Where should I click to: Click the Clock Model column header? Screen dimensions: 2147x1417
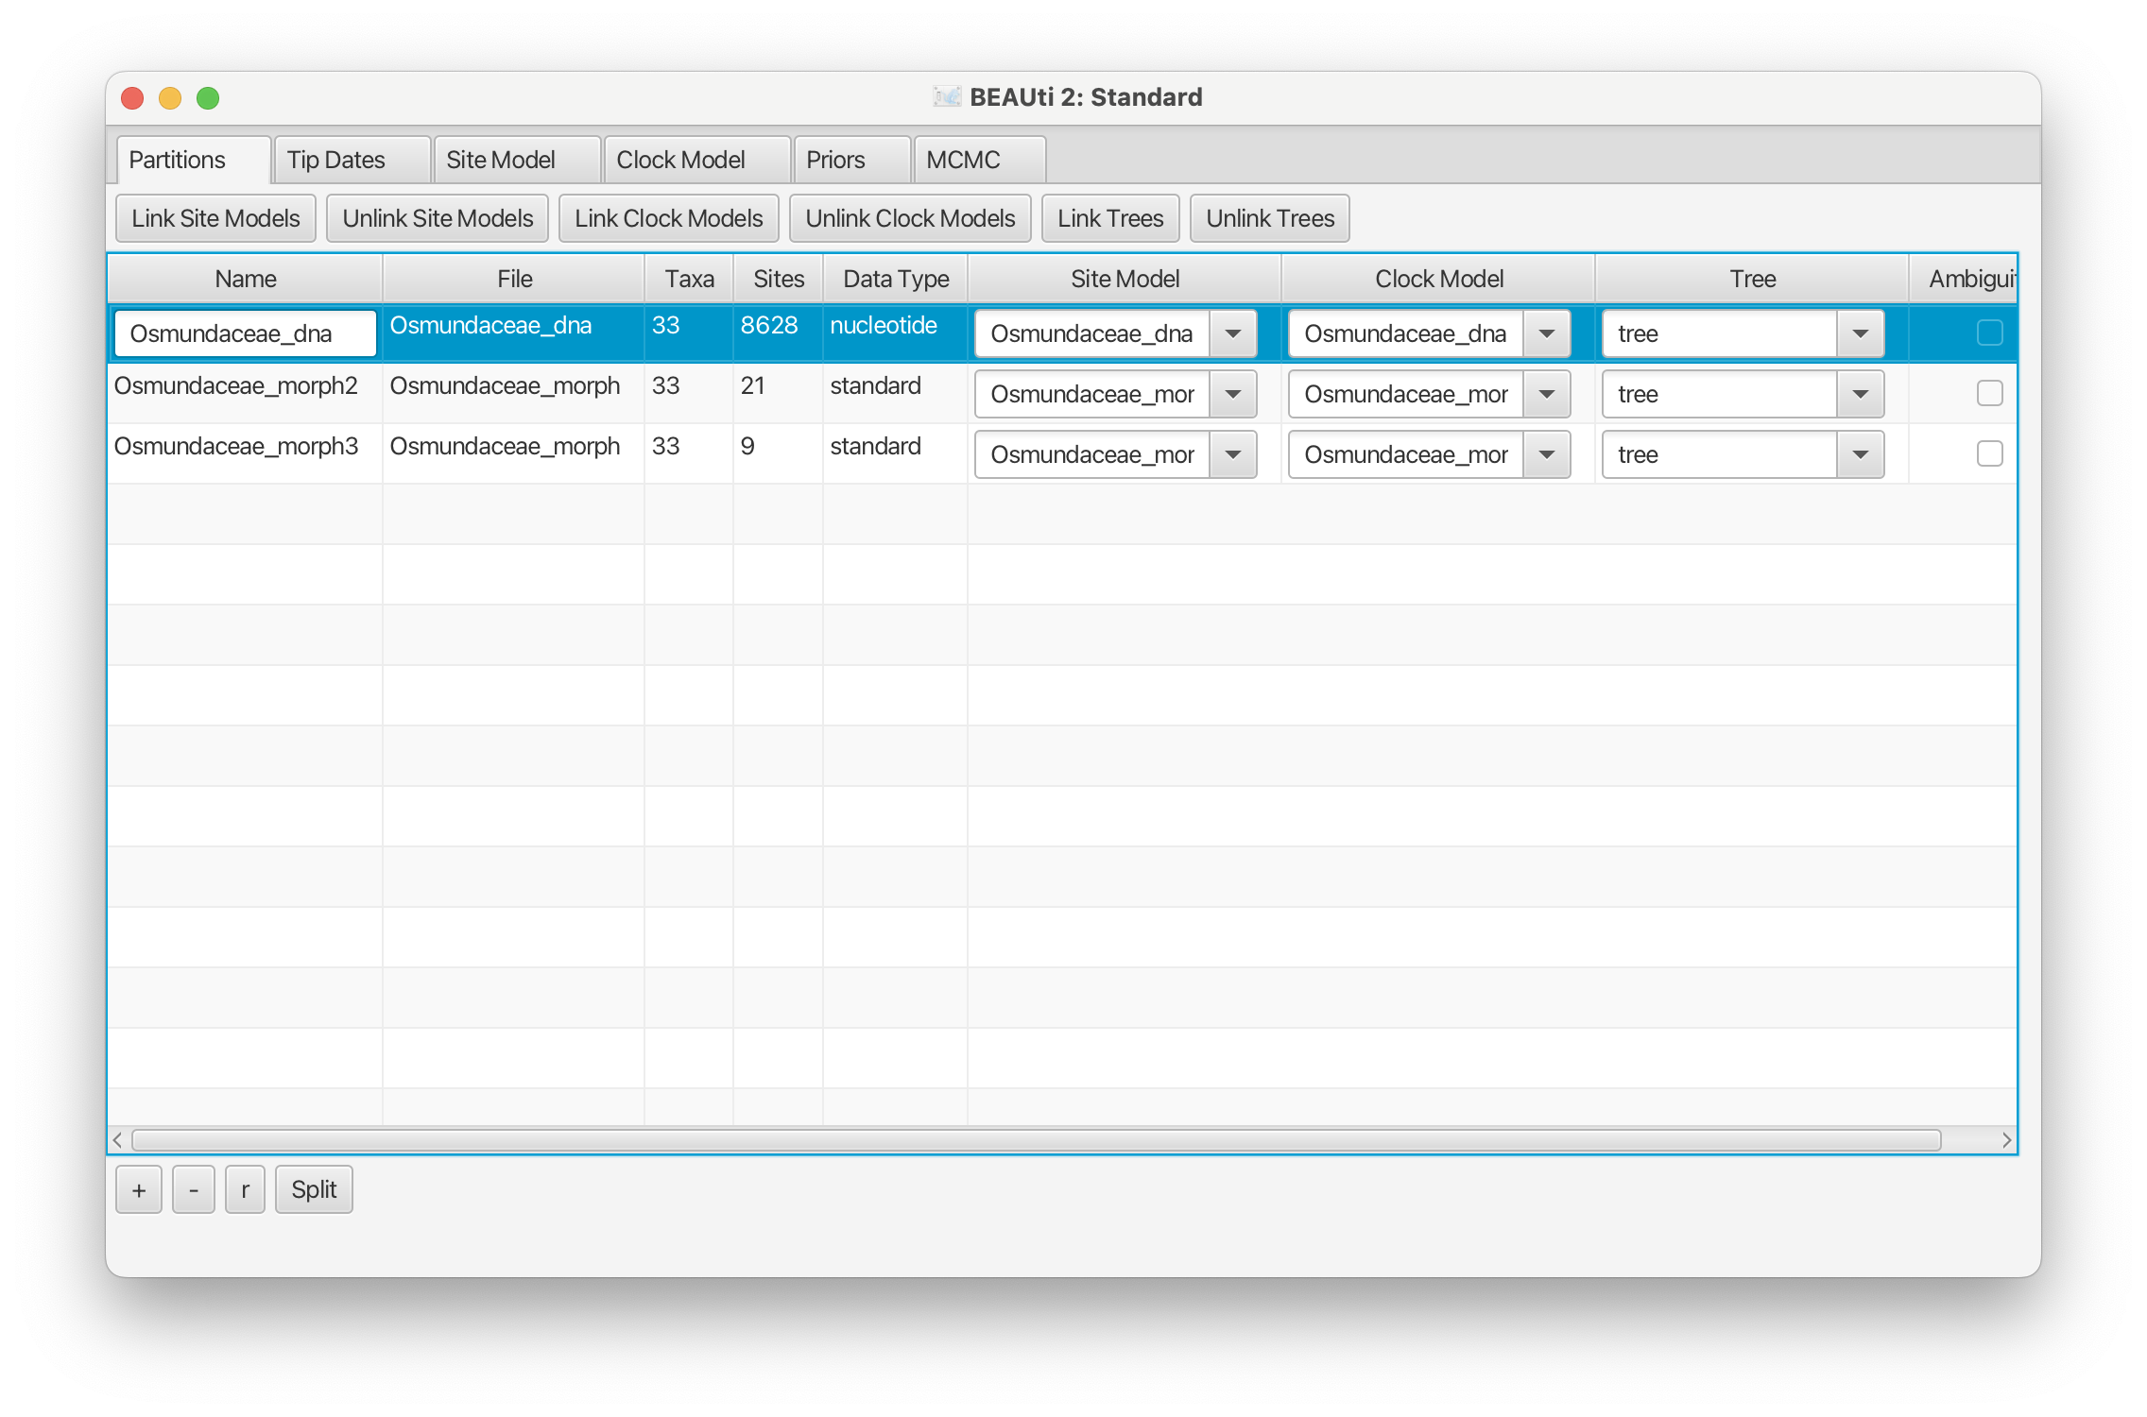1438,279
